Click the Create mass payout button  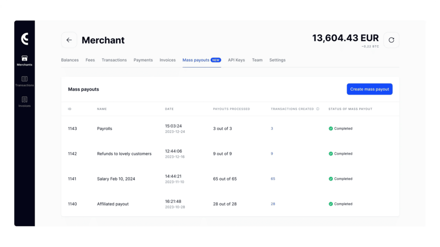pos(369,89)
